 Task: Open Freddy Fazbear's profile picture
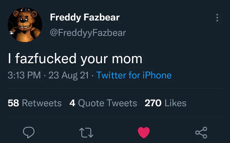[x=25, y=25]
